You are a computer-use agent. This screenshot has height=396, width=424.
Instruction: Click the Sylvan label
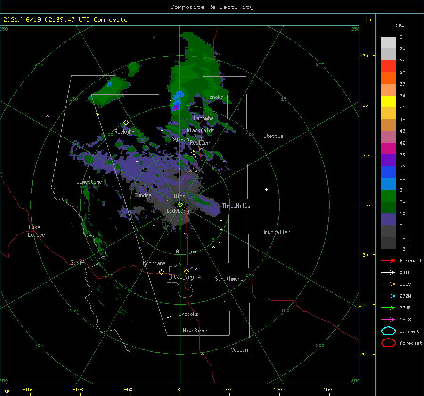[180, 139]
